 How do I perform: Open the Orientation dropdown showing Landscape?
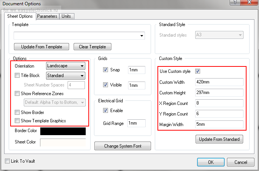click(65, 66)
